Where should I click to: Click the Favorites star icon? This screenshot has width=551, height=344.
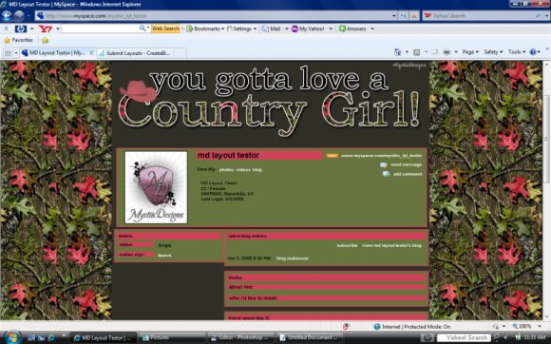pyautogui.click(x=7, y=41)
